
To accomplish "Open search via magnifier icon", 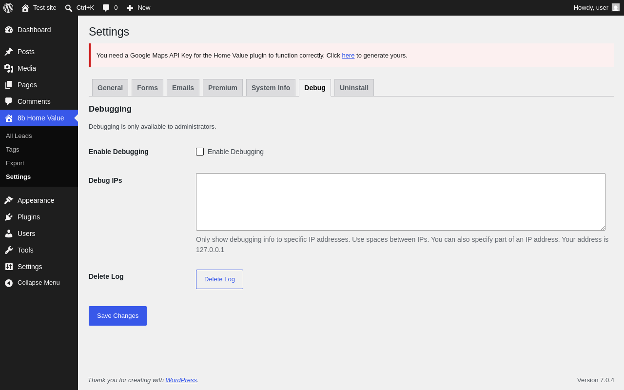I will point(69,8).
